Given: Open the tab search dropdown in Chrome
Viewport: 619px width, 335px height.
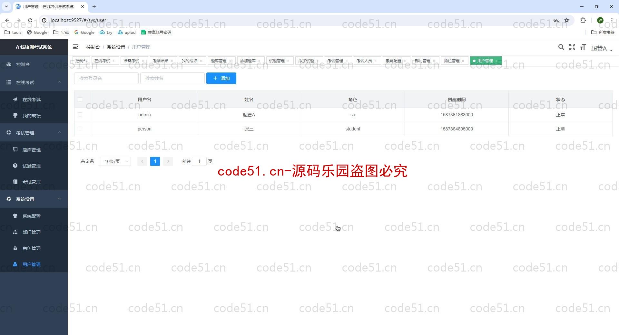Looking at the screenshot, I should (6, 6).
